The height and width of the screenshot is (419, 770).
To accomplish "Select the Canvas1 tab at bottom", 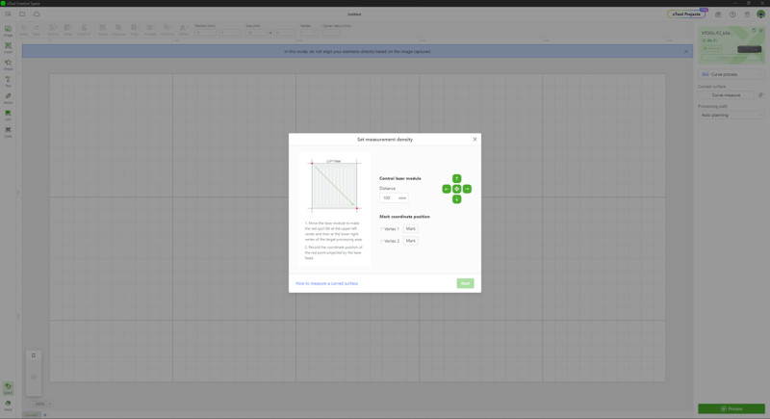I will [x=31, y=415].
